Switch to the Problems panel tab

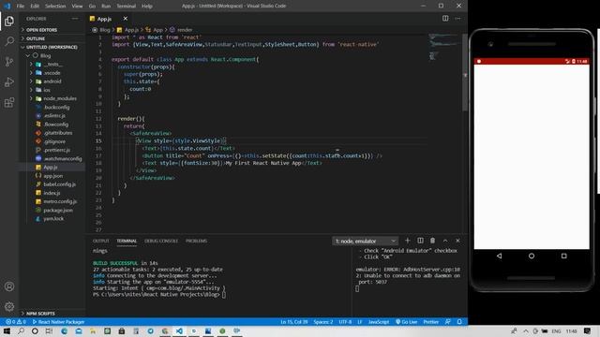coord(196,241)
